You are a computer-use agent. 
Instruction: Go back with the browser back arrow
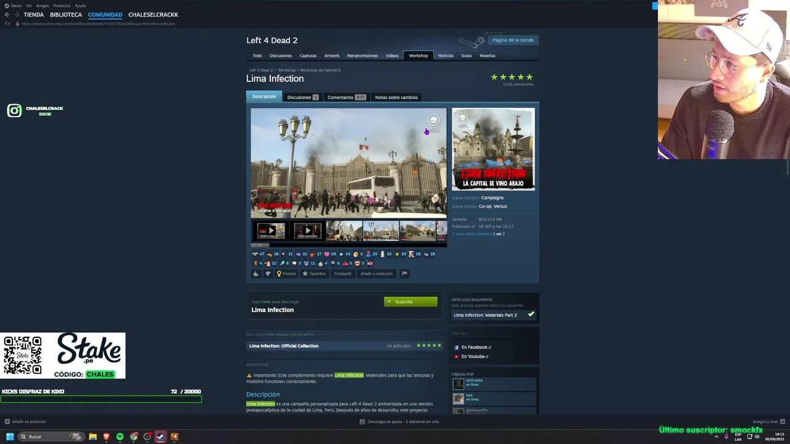[7, 15]
